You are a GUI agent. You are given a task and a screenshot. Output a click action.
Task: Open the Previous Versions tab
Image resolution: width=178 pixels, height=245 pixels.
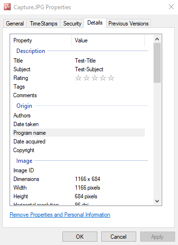click(129, 24)
